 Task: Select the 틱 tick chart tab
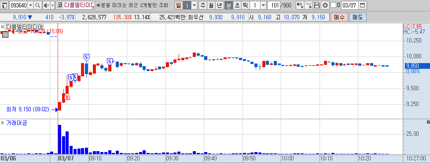click(246, 5)
